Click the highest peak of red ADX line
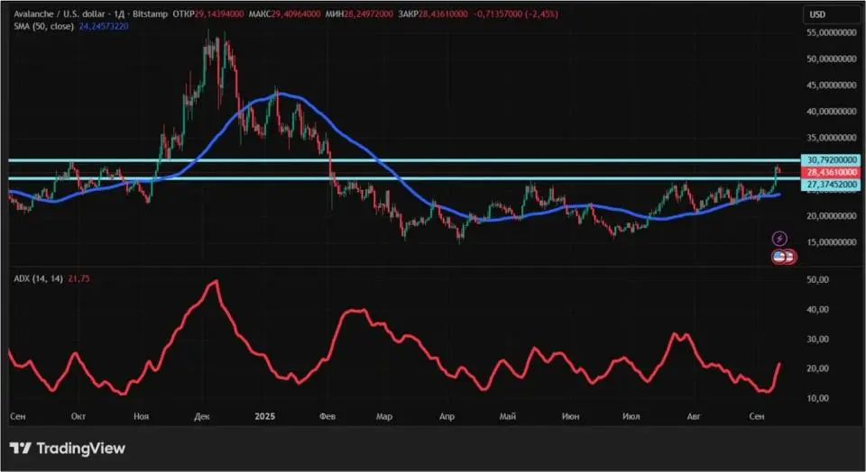 214,282
